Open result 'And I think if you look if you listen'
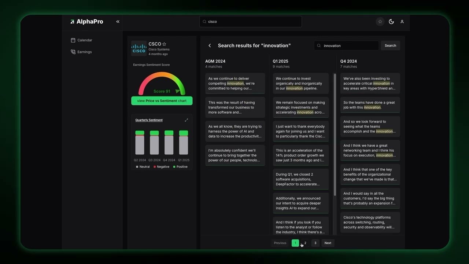The height and width of the screenshot is (264, 469). pyautogui.click(x=300, y=226)
